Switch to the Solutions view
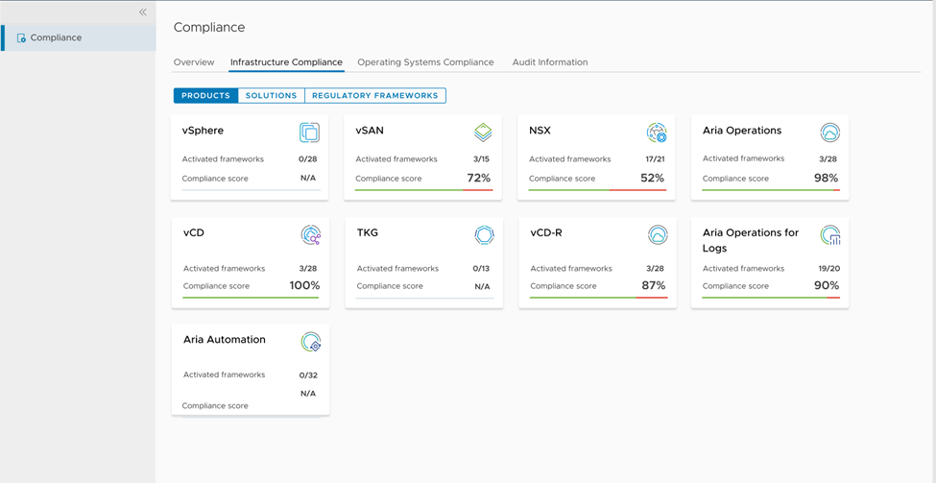The width and height of the screenshot is (936, 483). [271, 96]
